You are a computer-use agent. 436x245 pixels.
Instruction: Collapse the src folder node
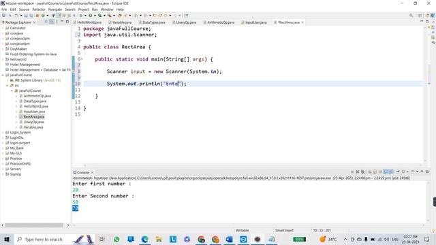click(x=7, y=86)
